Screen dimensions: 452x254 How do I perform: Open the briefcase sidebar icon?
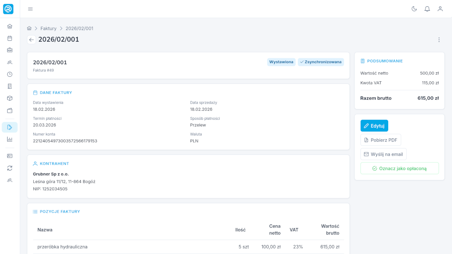coord(10,50)
